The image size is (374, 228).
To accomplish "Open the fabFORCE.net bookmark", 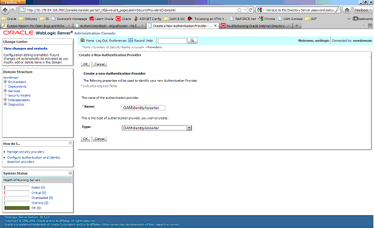I will tap(243, 19).
